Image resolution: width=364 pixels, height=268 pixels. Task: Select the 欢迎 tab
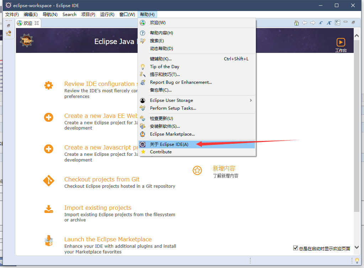coord(28,23)
